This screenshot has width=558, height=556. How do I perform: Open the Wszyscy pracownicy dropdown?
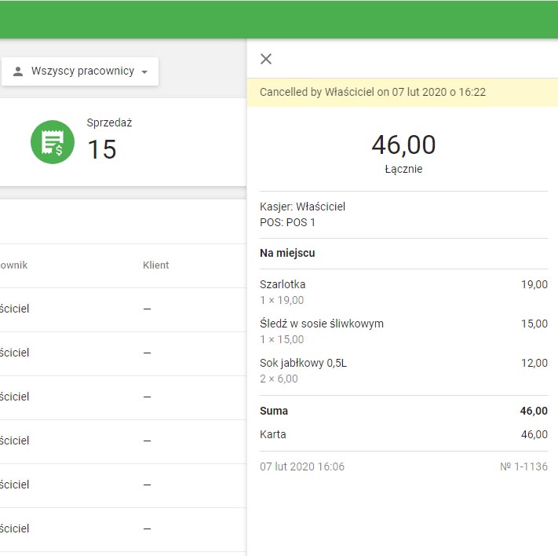point(81,71)
